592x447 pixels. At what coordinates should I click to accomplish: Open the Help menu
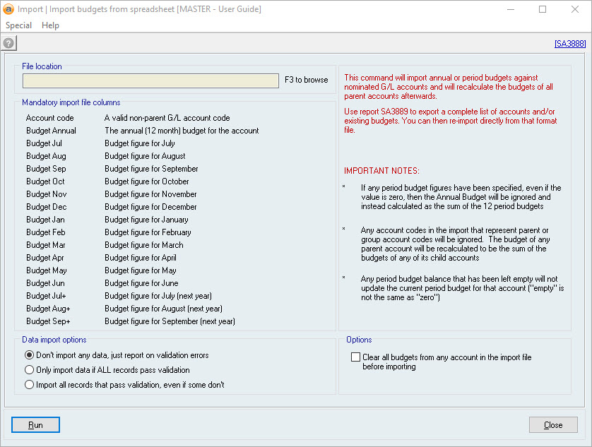50,25
